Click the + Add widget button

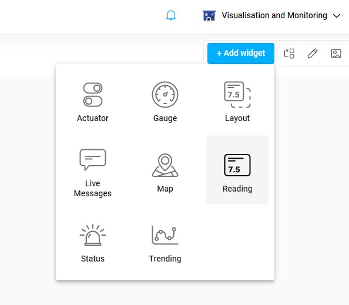coord(241,53)
